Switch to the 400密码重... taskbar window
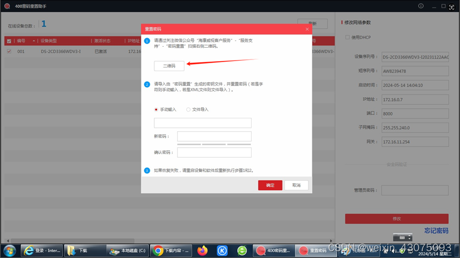This screenshot has width=460, height=258. click(273, 251)
